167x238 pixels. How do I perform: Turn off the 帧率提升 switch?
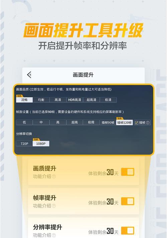[x=128, y=202]
